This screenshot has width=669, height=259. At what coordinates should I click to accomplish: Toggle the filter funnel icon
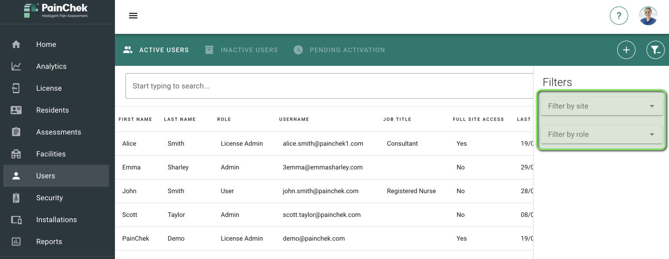(x=655, y=50)
